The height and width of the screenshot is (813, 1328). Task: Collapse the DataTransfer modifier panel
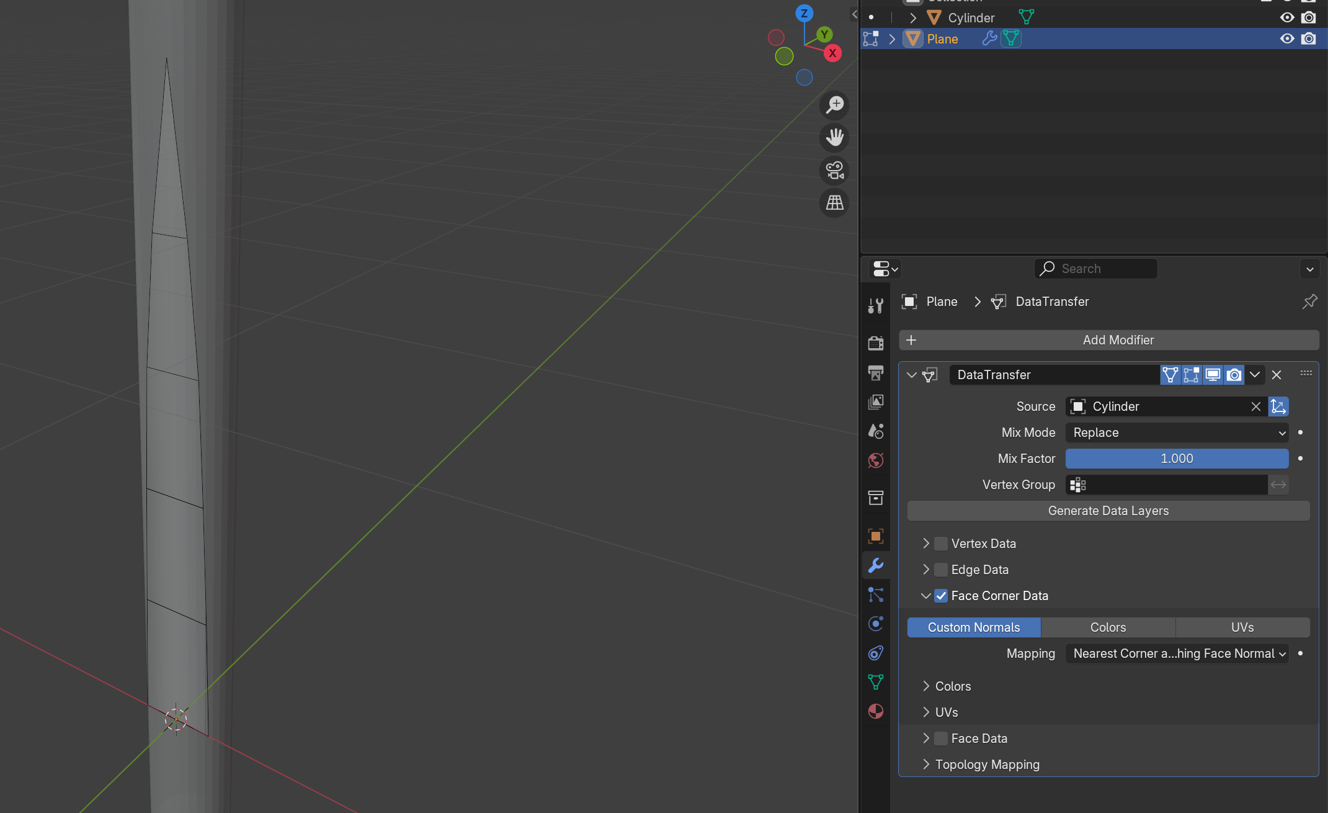tap(911, 375)
